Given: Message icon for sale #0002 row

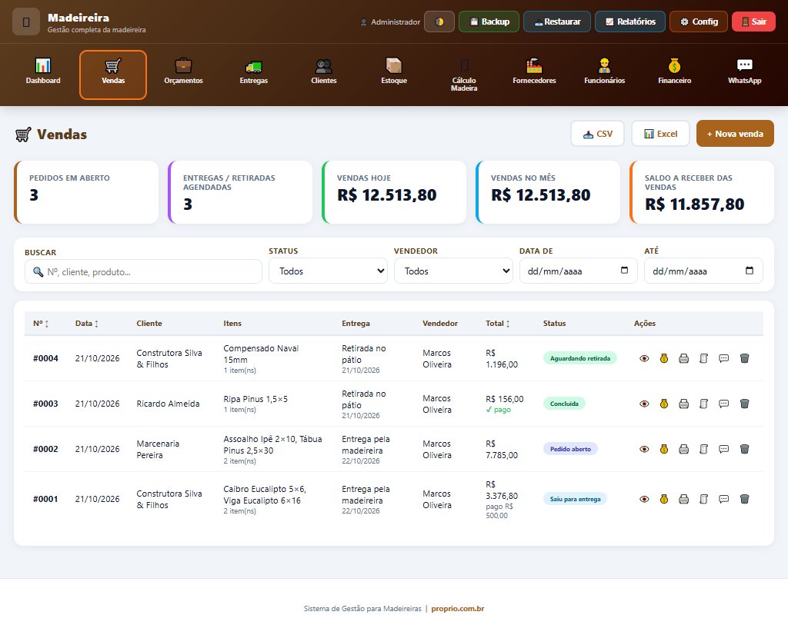Looking at the screenshot, I should (723, 449).
